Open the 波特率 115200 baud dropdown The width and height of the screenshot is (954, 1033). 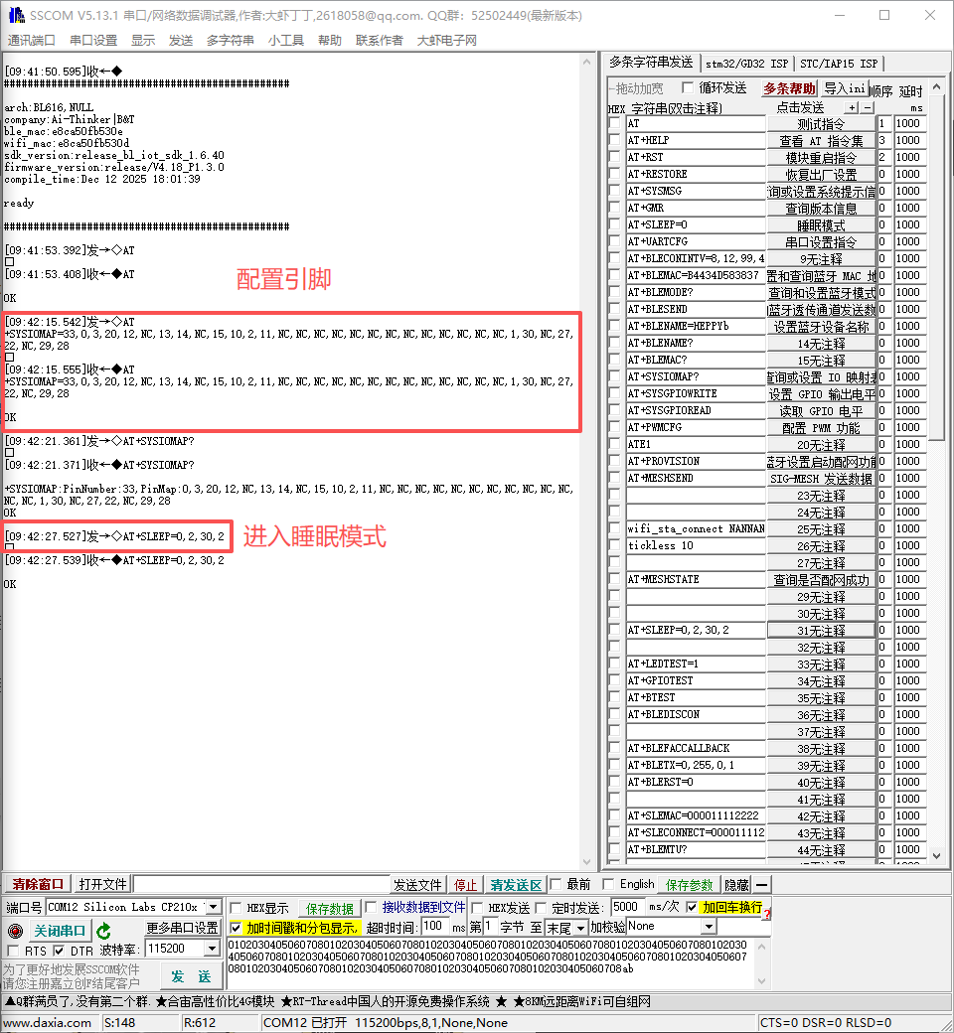[x=212, y=949]
